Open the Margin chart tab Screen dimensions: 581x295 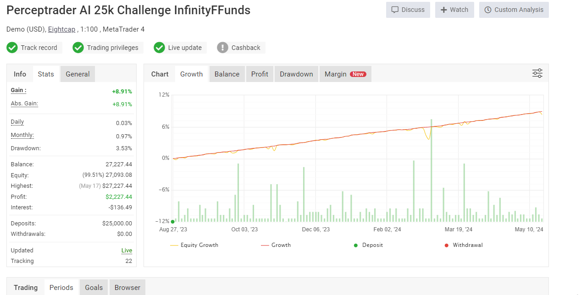tap(345, 74)
